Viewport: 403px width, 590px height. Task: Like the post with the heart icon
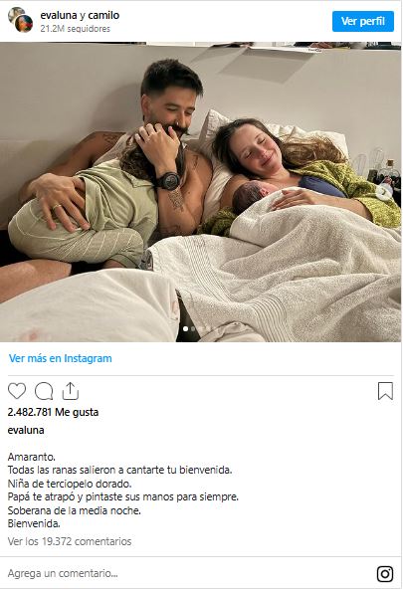click(x=17, y=391)
